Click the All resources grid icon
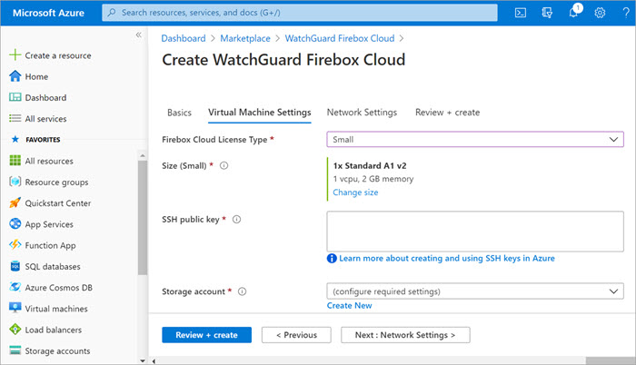The image size is (636, 365). coord(15,161)
